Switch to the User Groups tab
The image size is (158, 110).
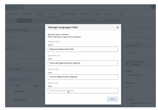42,21
